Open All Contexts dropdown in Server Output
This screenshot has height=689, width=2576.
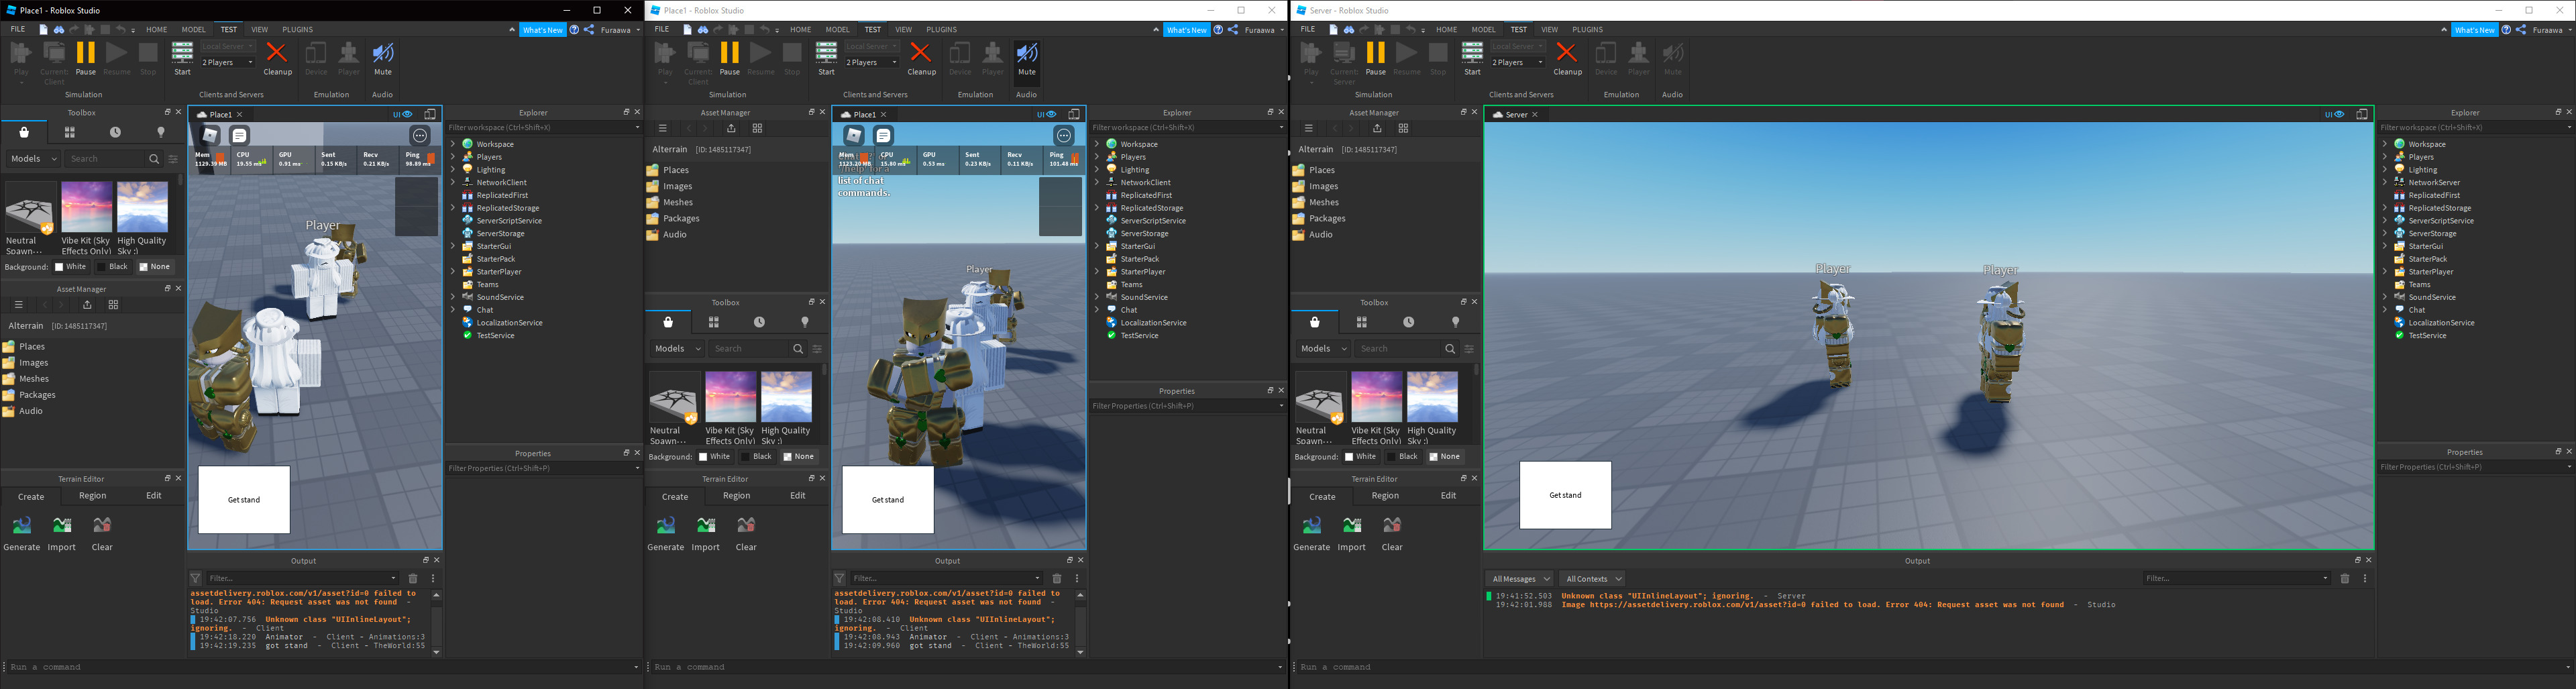tap(1593, 578)
